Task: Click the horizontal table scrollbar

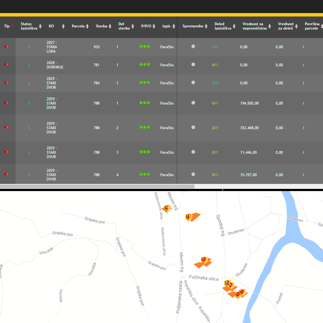Action: pyautogui.click(x=97, y=186)
